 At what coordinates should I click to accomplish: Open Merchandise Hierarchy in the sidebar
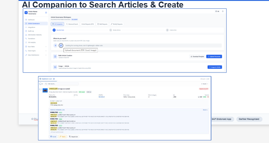point(33,35)
